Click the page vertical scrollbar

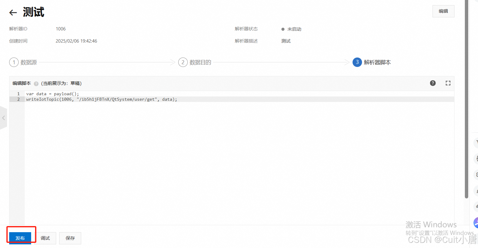tap(466, 99)
